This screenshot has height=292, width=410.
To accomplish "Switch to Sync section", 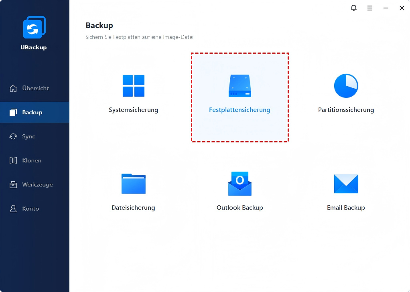I will (x=28, y=136).
